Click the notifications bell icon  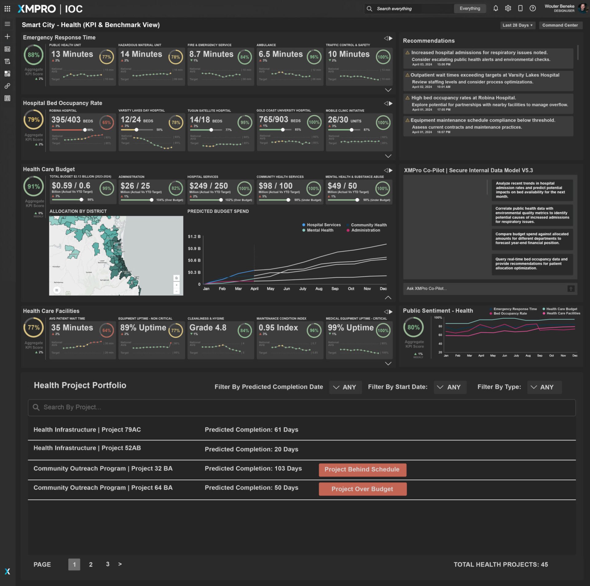tap(495, 8)
